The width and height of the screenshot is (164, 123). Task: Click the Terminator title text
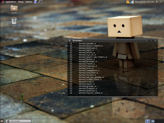[77, 40]
